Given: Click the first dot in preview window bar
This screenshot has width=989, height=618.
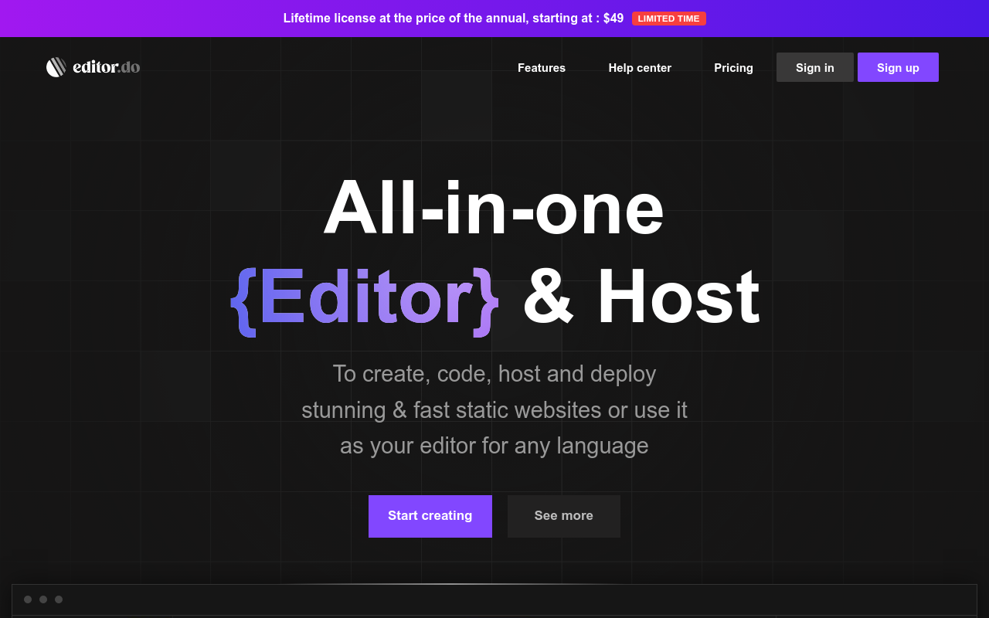Looking at the screenshot, I should (28, 599).
